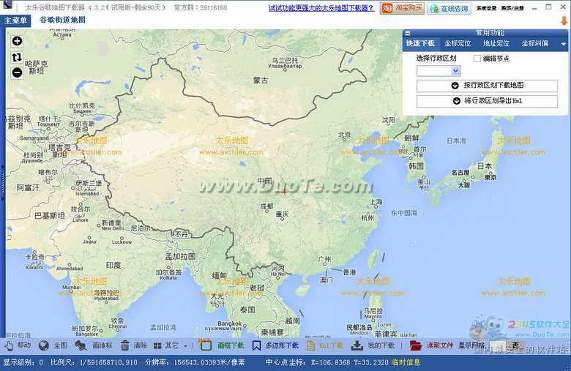
Task: Click the 显示级别 value in status bar
Action: (x=23, y=363)
